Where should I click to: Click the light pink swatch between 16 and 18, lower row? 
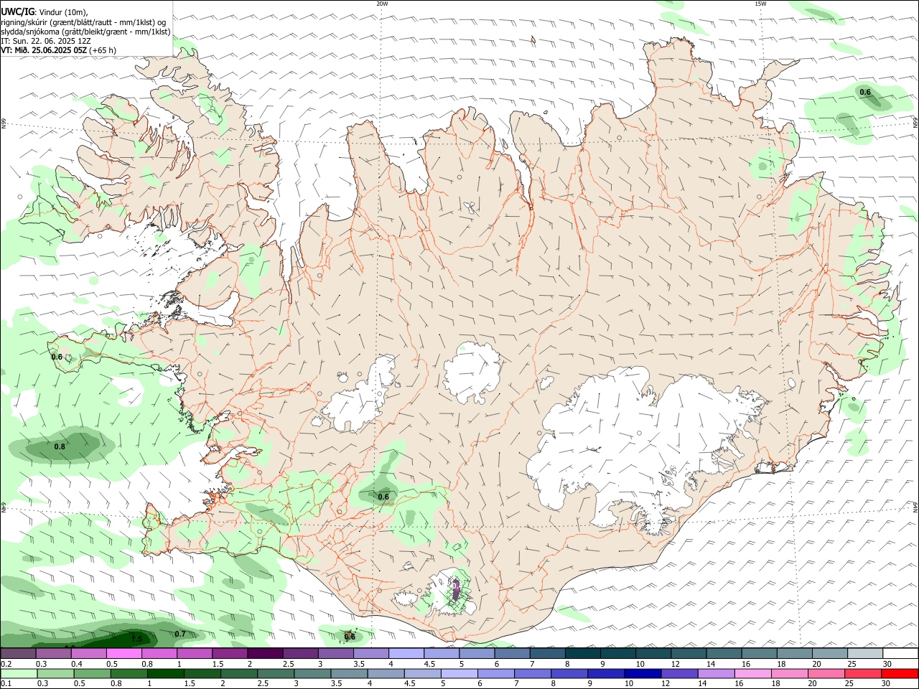pos(753,674)
